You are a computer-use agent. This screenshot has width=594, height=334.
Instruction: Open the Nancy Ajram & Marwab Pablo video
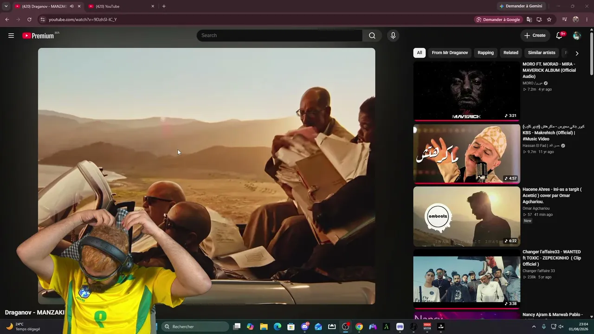[552, 315]
